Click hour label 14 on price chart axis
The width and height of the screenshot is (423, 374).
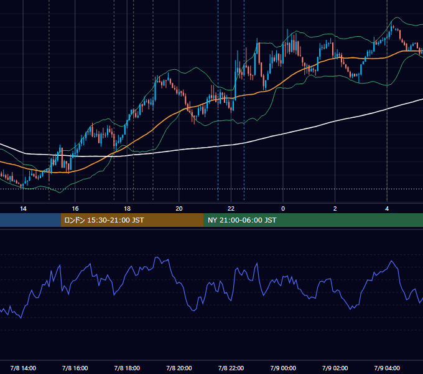pos(23,209)
